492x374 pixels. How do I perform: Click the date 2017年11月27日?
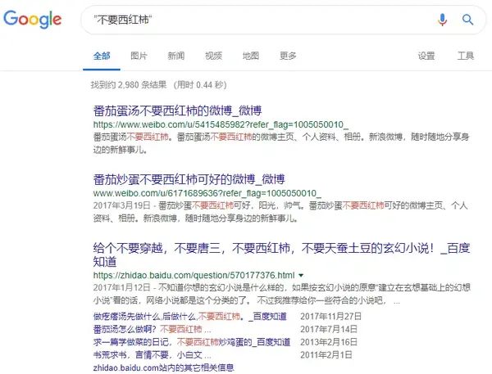click(330, 317)
